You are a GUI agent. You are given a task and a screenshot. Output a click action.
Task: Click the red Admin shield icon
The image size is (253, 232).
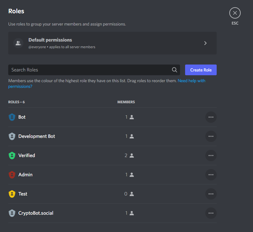12,175
